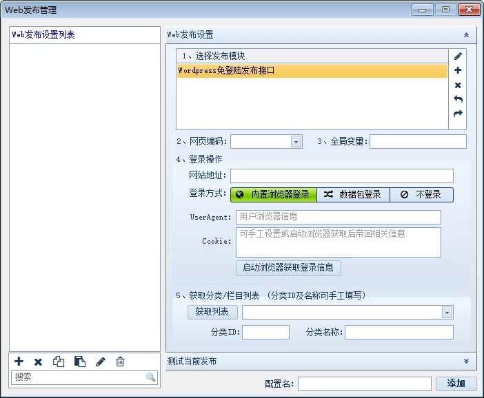Click the 配置名 input field
Image resolution: width=484 pixels, height=398 pixels.
364,384
